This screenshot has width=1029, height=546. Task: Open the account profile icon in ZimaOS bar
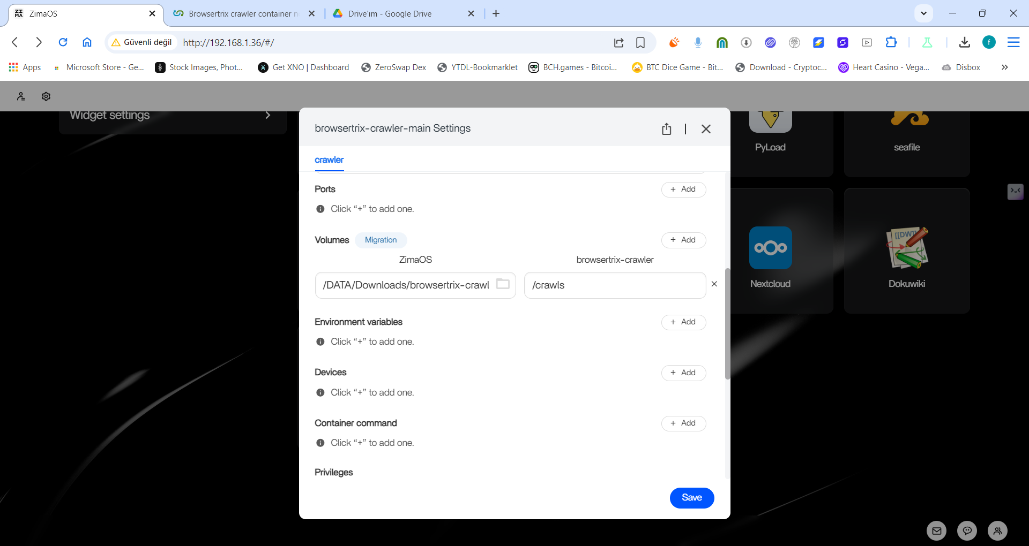click(x=21, y=96)
